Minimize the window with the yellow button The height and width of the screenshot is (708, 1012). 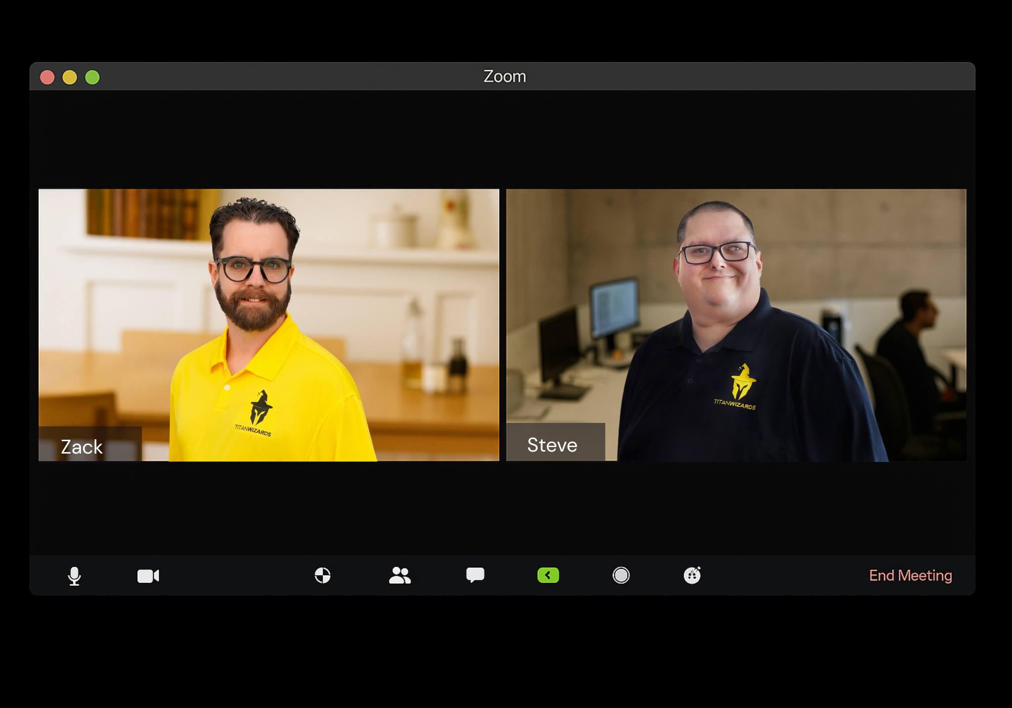point(70,78)
